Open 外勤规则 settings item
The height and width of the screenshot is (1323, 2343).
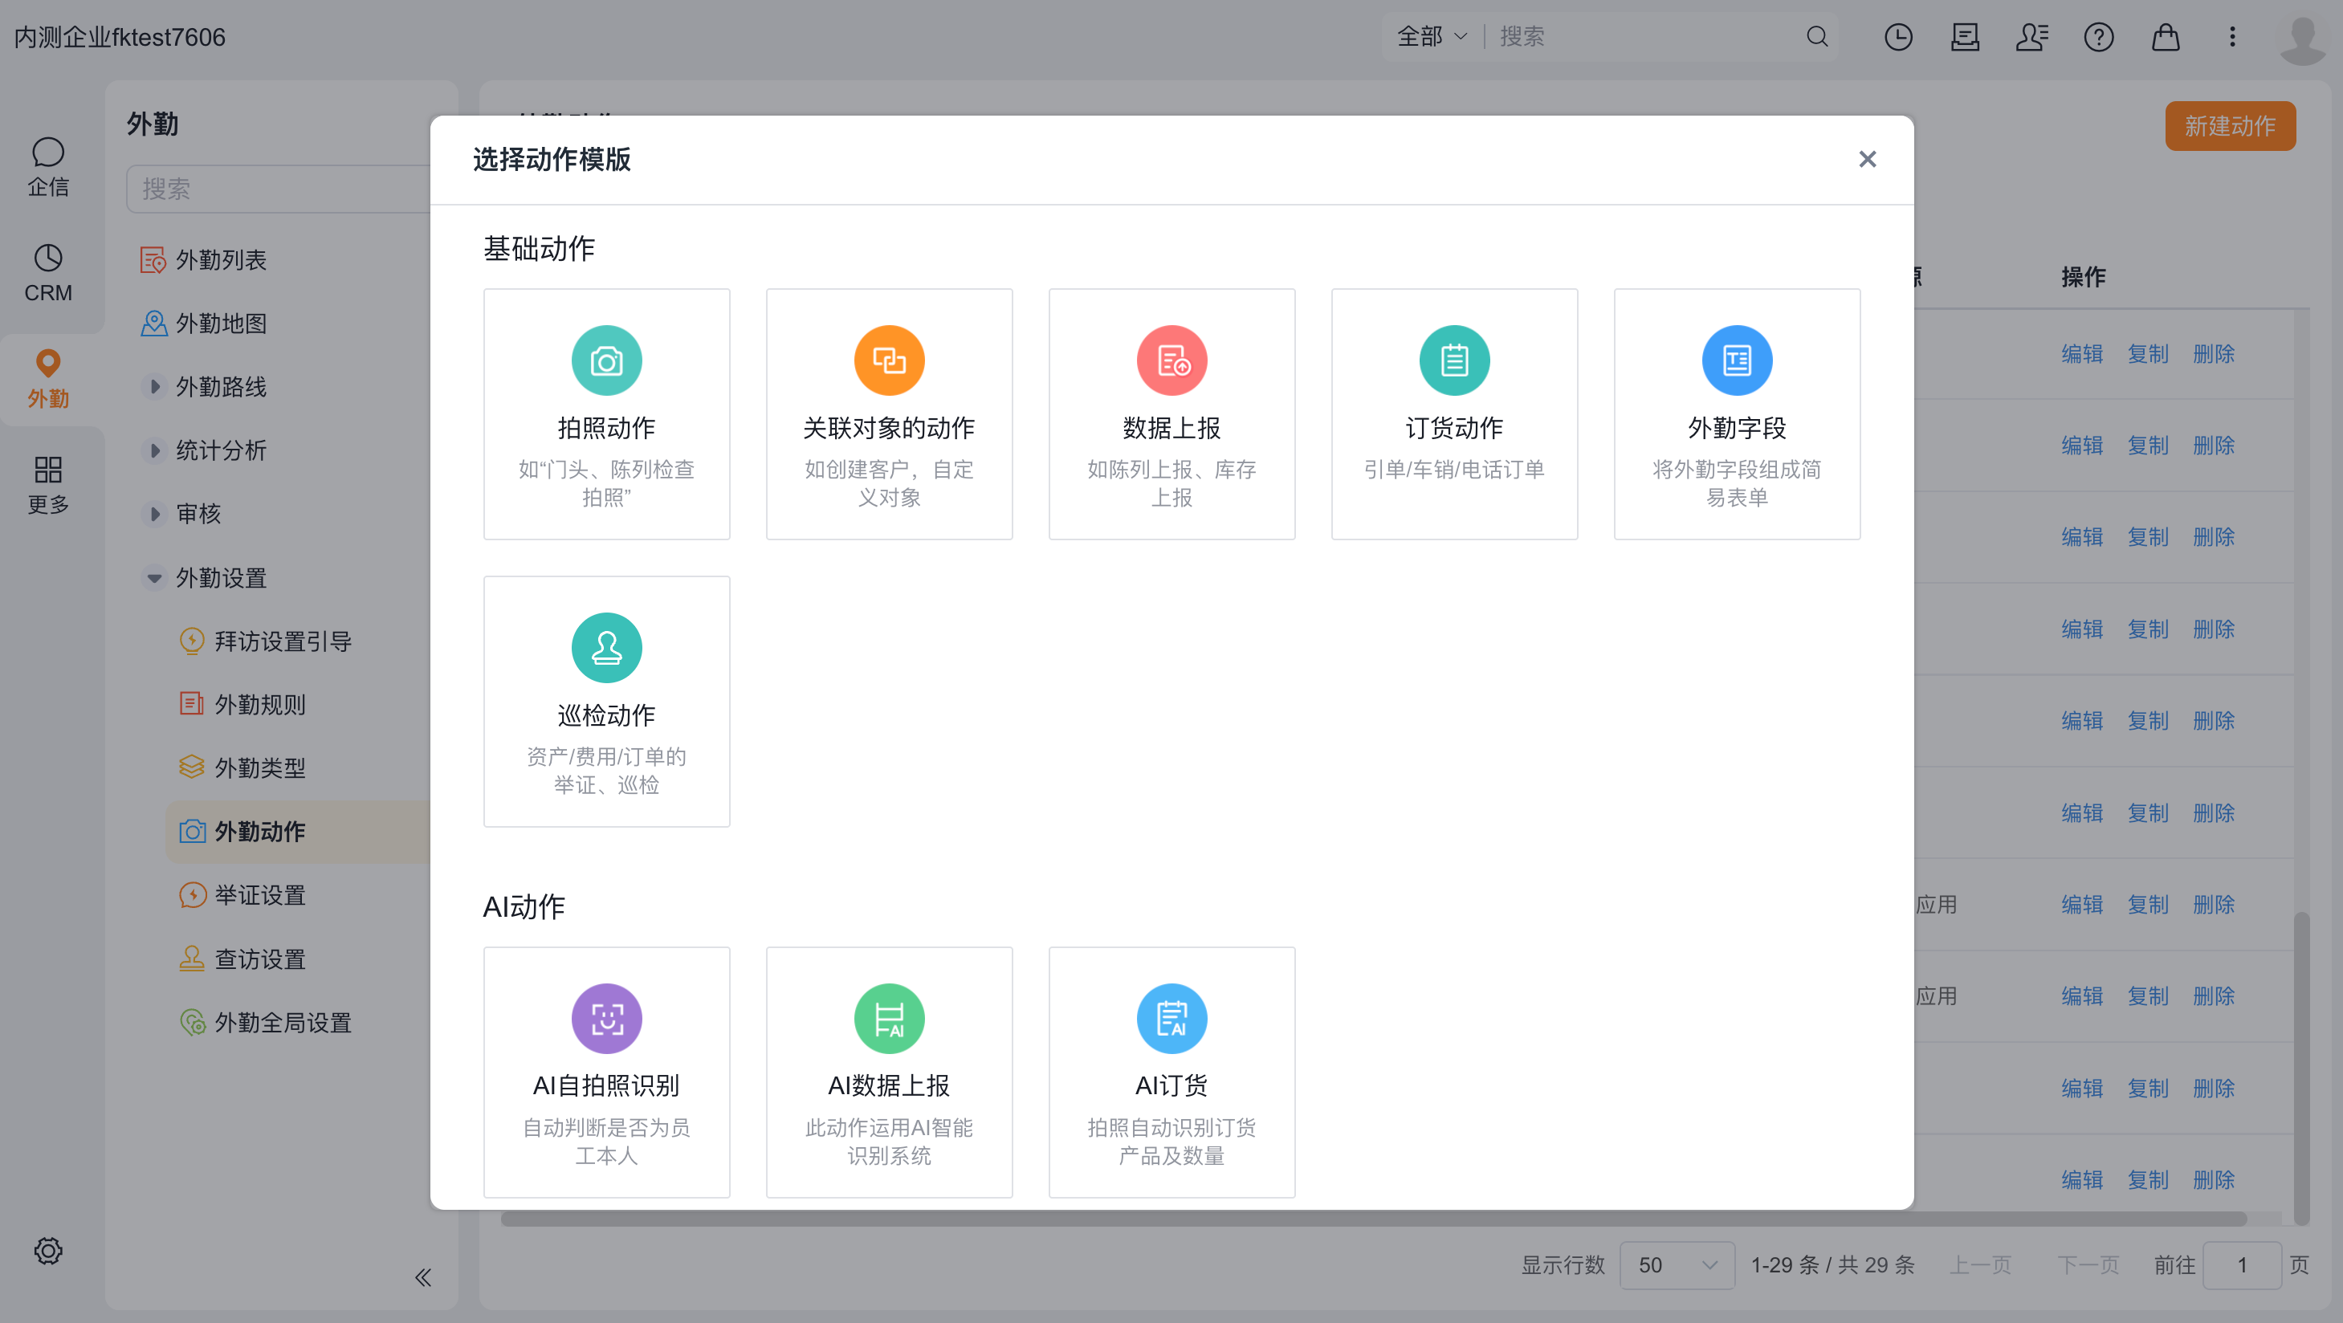(242, 705)
